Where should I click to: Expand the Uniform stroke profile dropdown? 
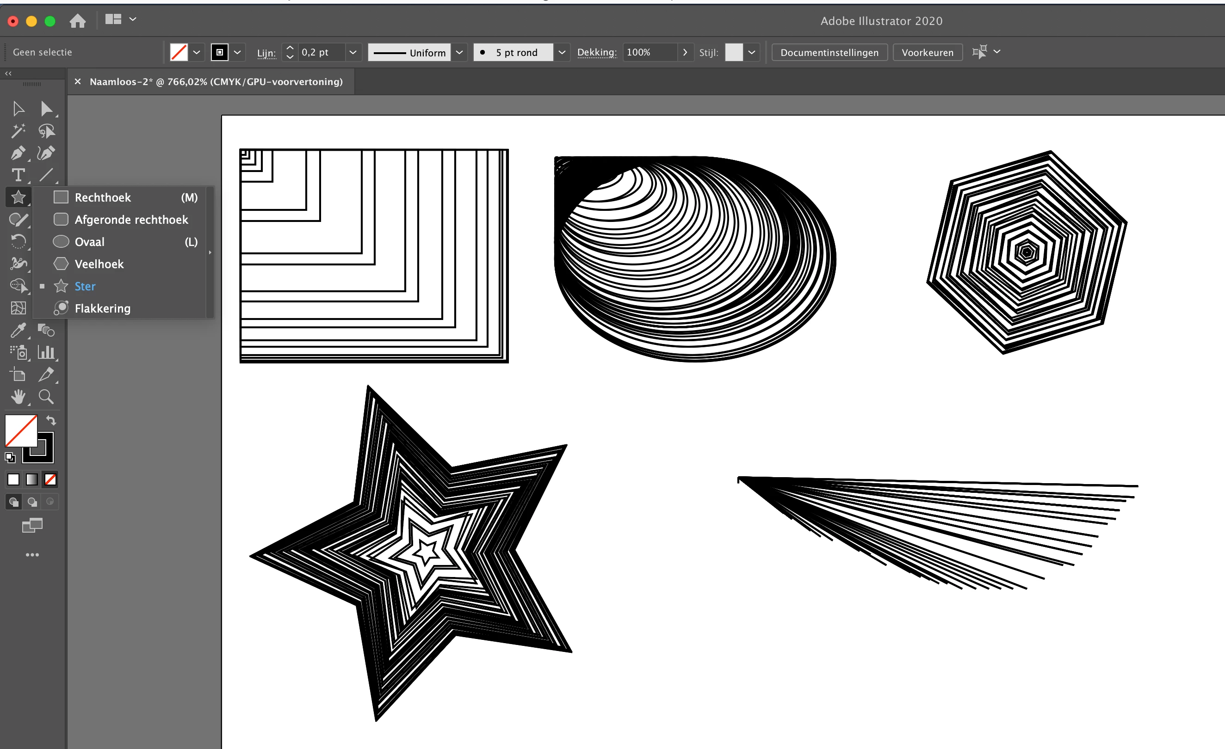coord(459,52)
